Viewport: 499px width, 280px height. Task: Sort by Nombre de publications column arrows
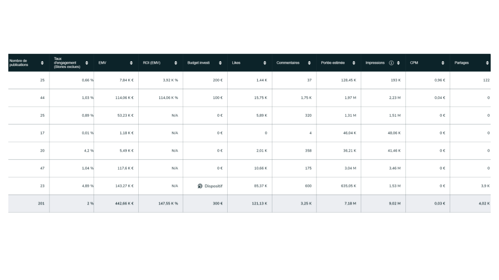tap(42, 63)
